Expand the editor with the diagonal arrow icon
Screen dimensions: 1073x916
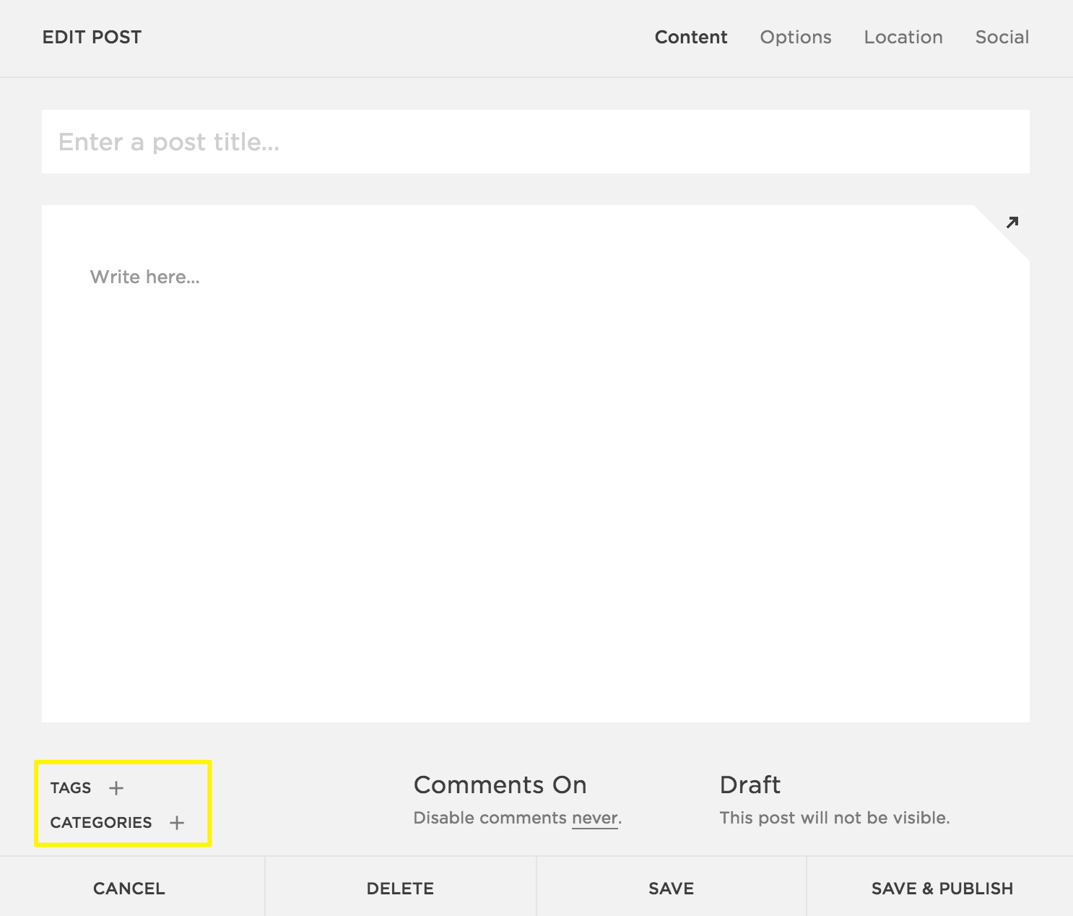pyautogui.click(x=1012, y=222)
